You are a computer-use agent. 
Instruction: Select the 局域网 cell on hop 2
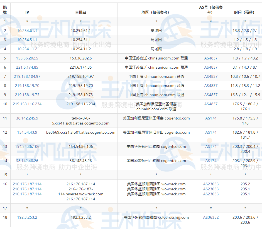pyautogui.click(x=156, y=31)
